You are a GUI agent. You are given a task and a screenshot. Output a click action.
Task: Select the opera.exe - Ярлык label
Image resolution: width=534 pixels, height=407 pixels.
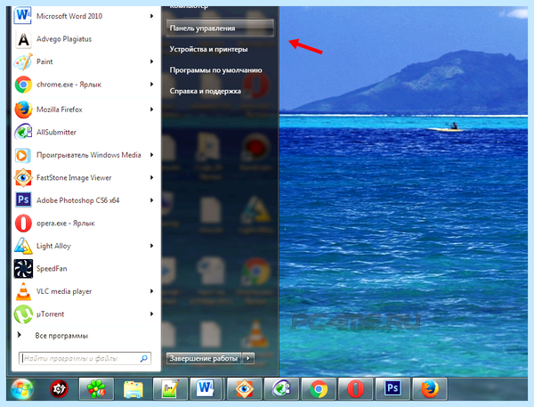(65, 224)
